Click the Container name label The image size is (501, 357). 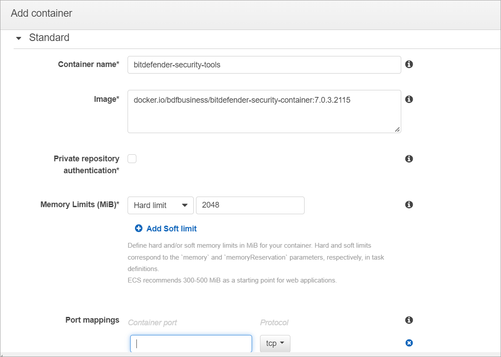click(x=89, y=64)
